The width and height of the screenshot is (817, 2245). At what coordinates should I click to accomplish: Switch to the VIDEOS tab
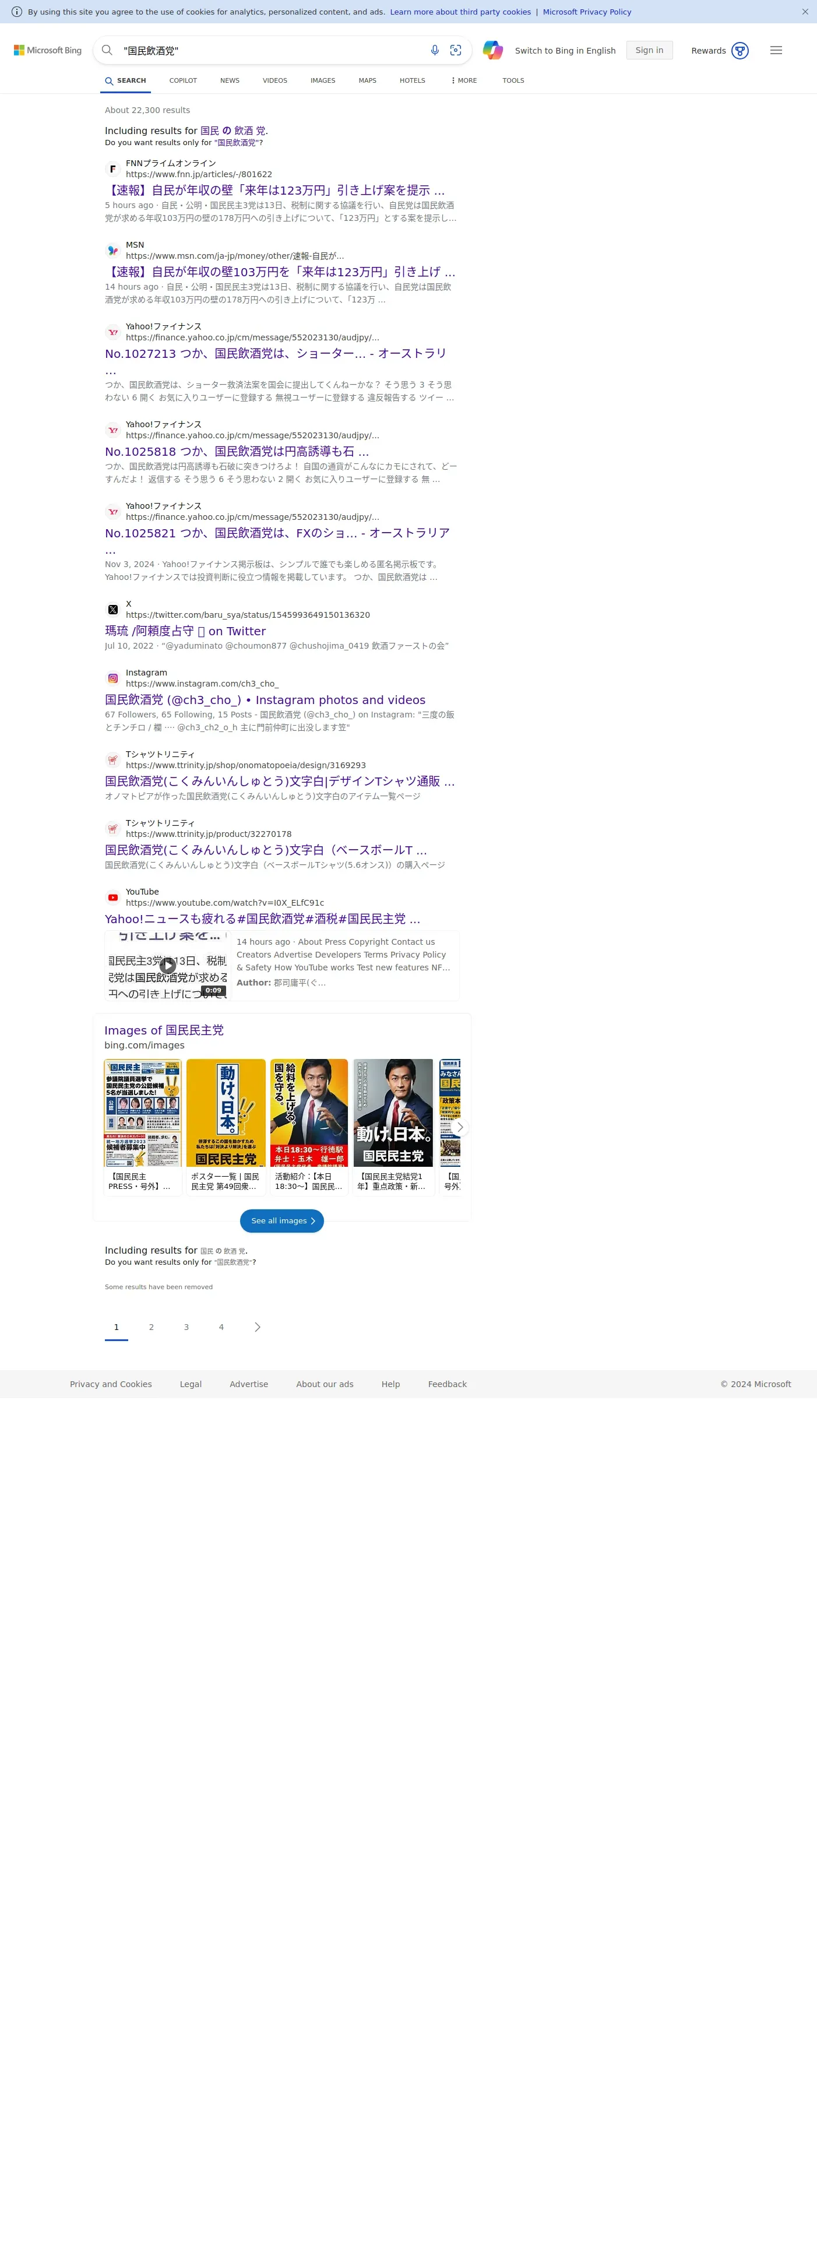pyautogui.click(x=275, y=80)
